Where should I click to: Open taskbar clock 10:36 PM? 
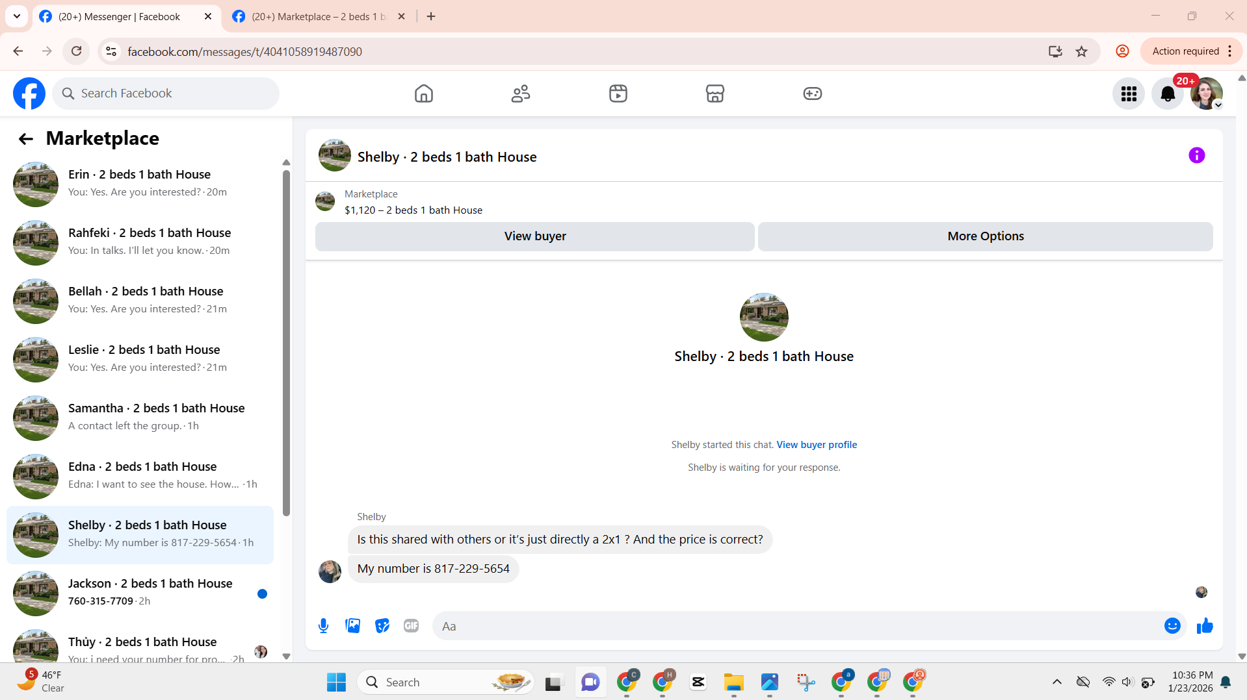coord(1191,682)
